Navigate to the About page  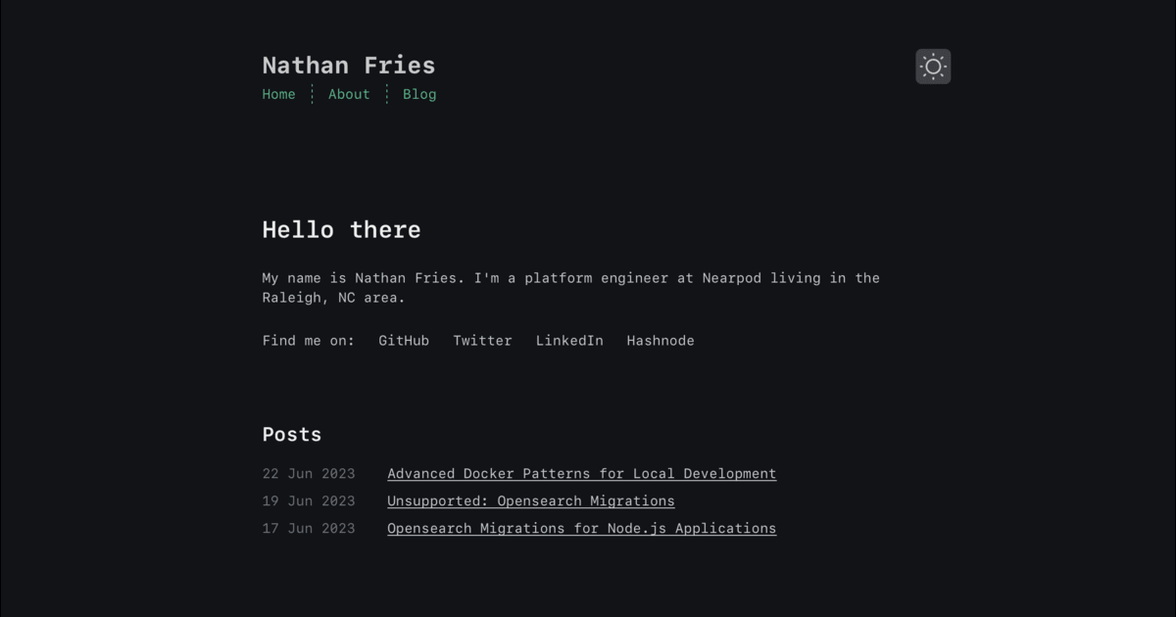(349, 94)
